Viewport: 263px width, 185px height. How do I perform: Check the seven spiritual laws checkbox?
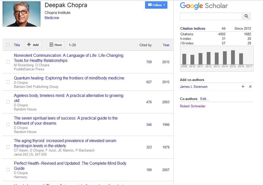point(8,124)
